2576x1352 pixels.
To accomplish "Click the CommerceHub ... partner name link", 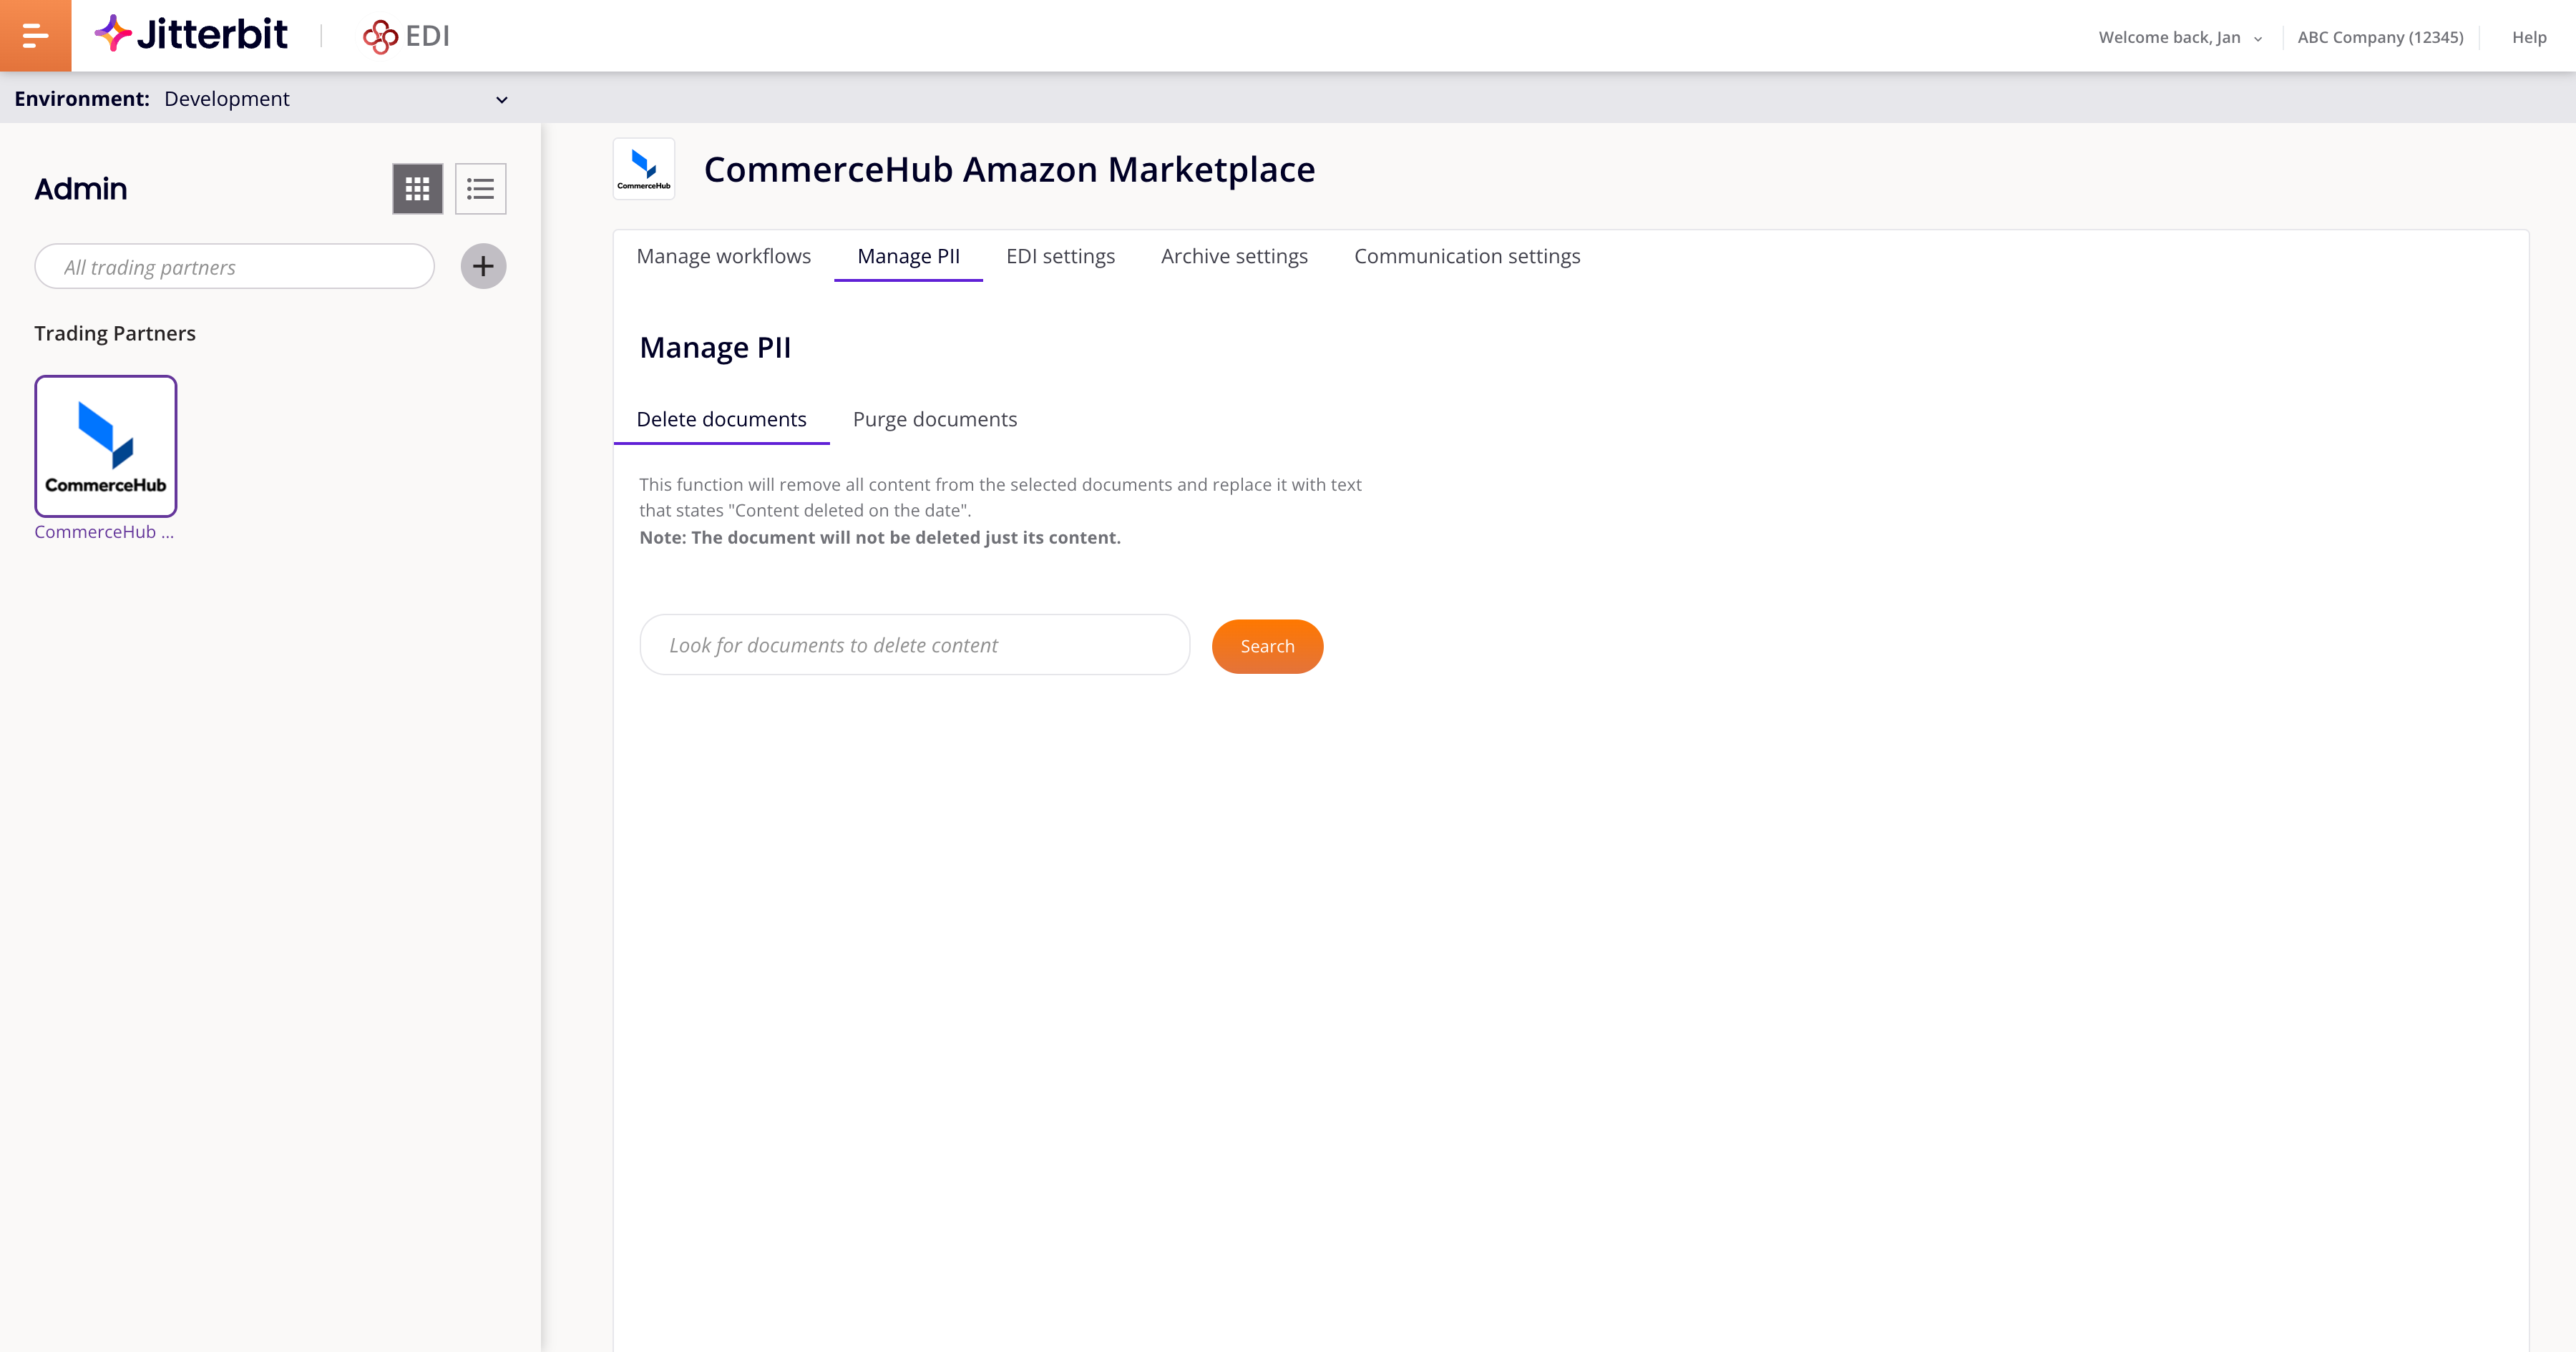I will [x=104, y=532].
